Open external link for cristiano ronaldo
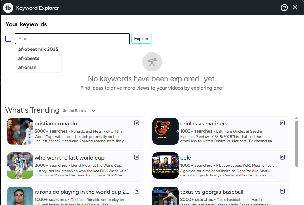 pyautogui.click(x=137, y=123)
